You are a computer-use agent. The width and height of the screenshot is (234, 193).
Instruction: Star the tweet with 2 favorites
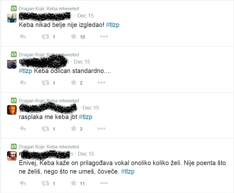click(x=74, y=82)
